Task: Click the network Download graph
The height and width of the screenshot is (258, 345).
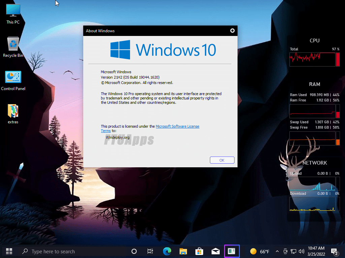Action: (312, 204)
